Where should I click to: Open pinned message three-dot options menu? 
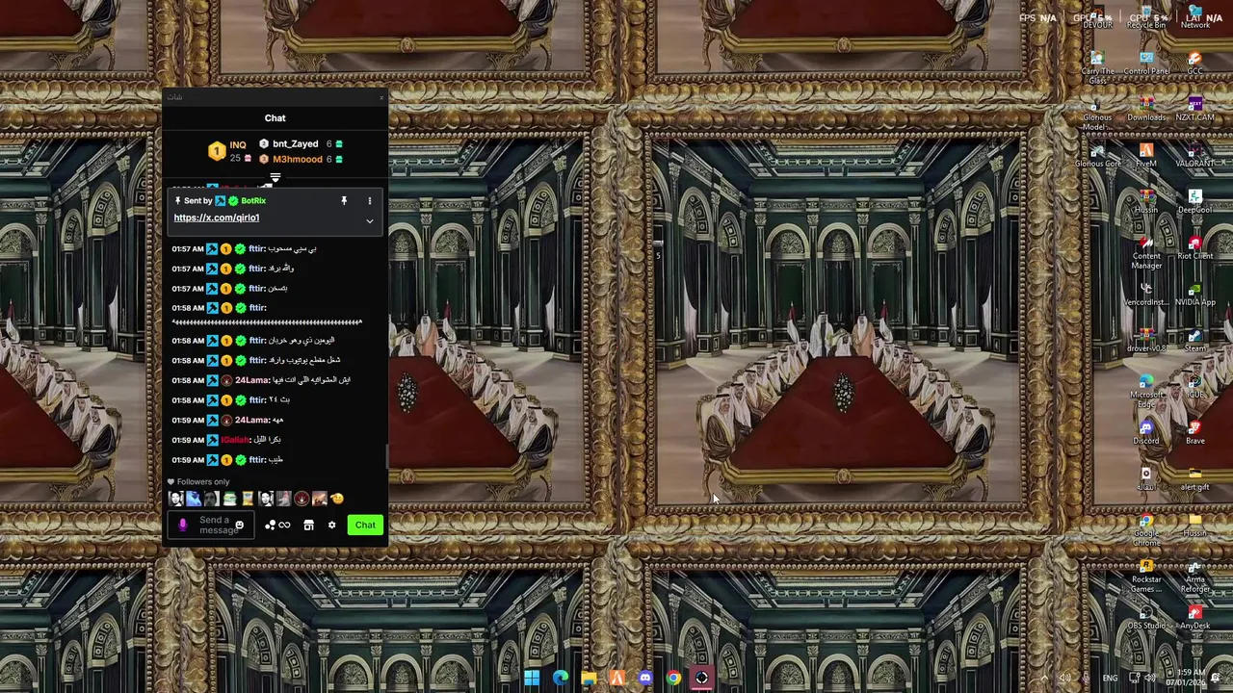369,201
